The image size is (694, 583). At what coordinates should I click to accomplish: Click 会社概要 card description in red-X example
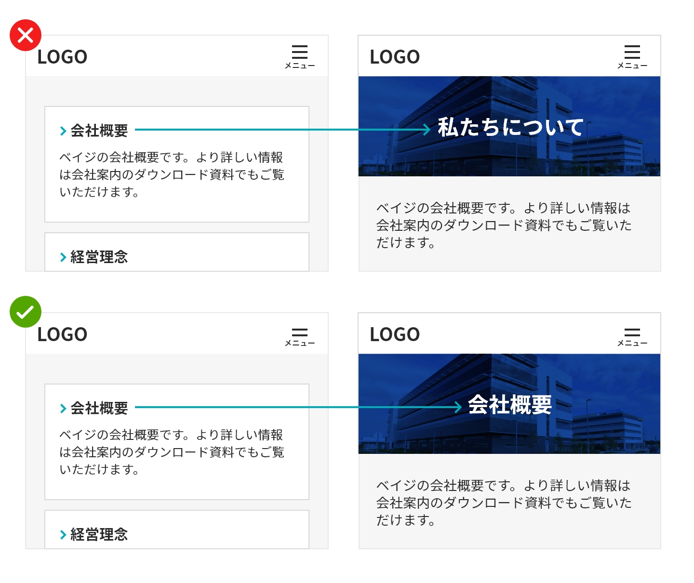click(x=172, y=174)
